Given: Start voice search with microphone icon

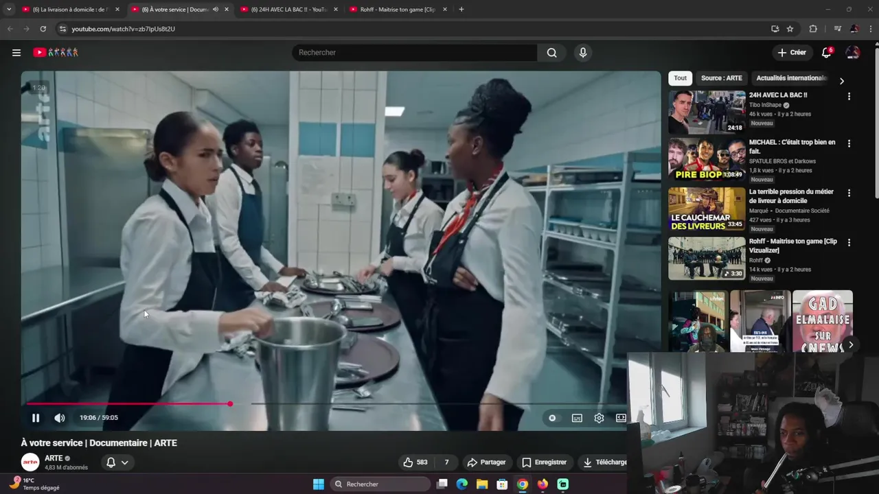Looking at the screenshot, I should pos(583,53).
